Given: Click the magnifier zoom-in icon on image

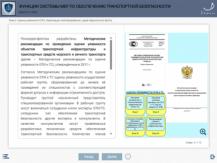Looking at the screenshot, I should (203, 132).
